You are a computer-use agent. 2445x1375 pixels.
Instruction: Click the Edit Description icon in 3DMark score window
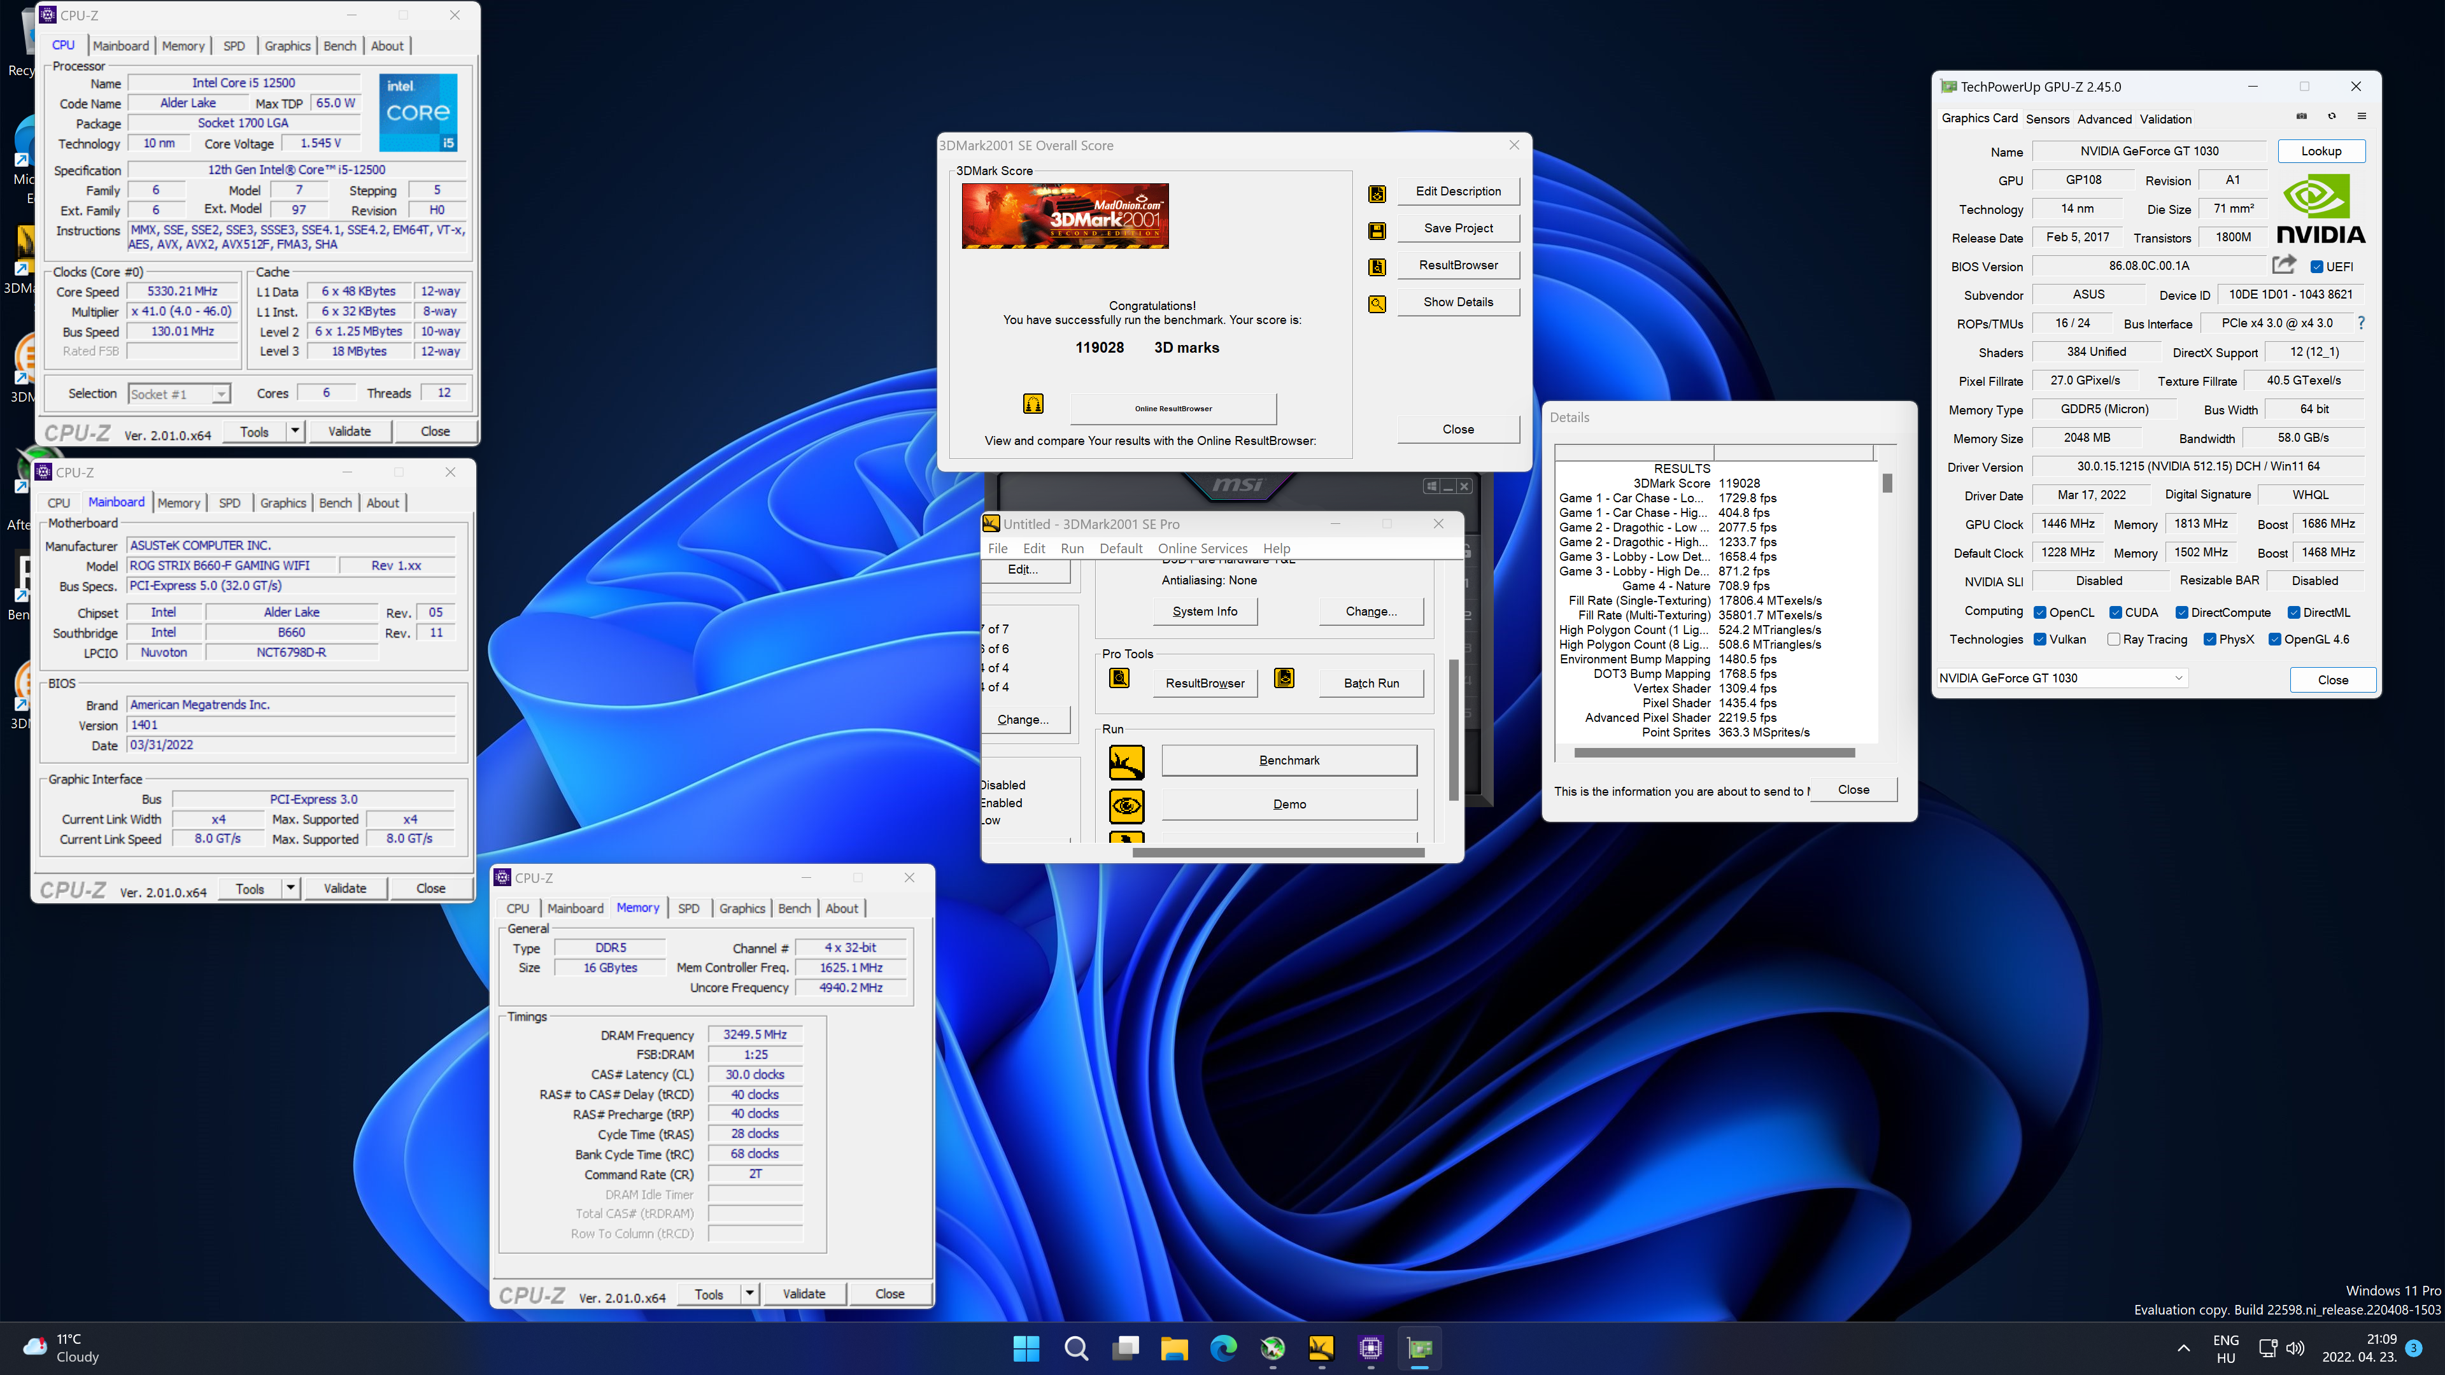tap(1376, 194)
